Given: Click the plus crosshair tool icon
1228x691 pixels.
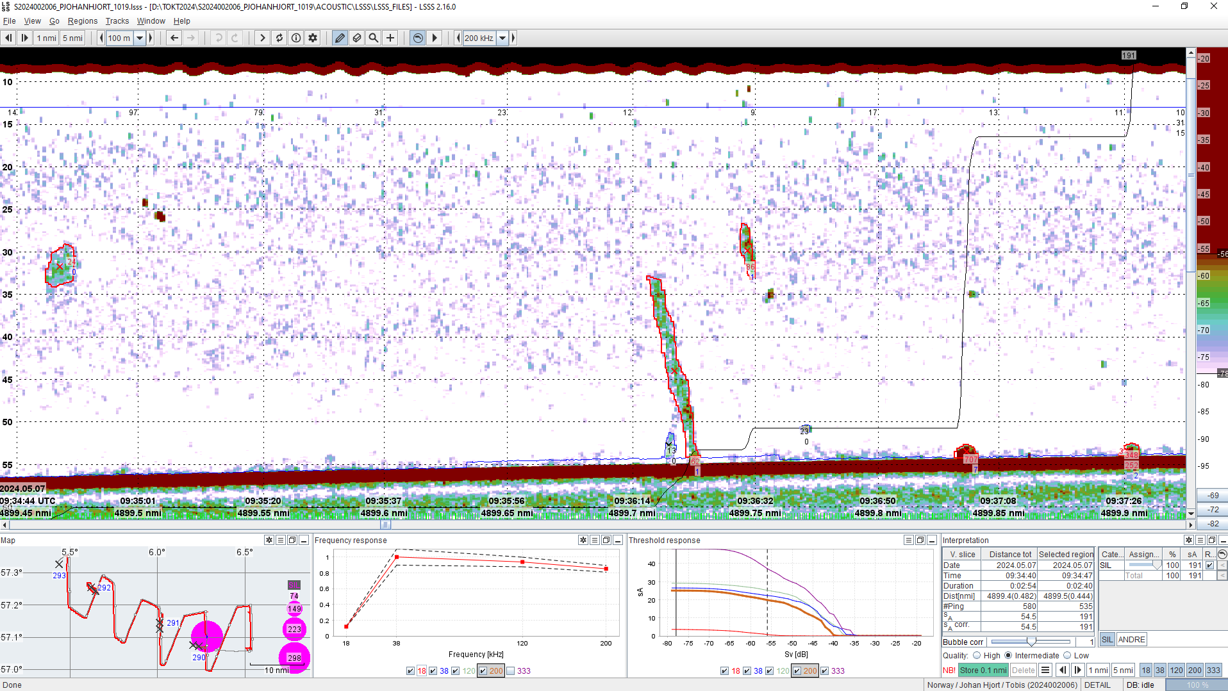Looking at the screenshot, I should coord(390,38).
